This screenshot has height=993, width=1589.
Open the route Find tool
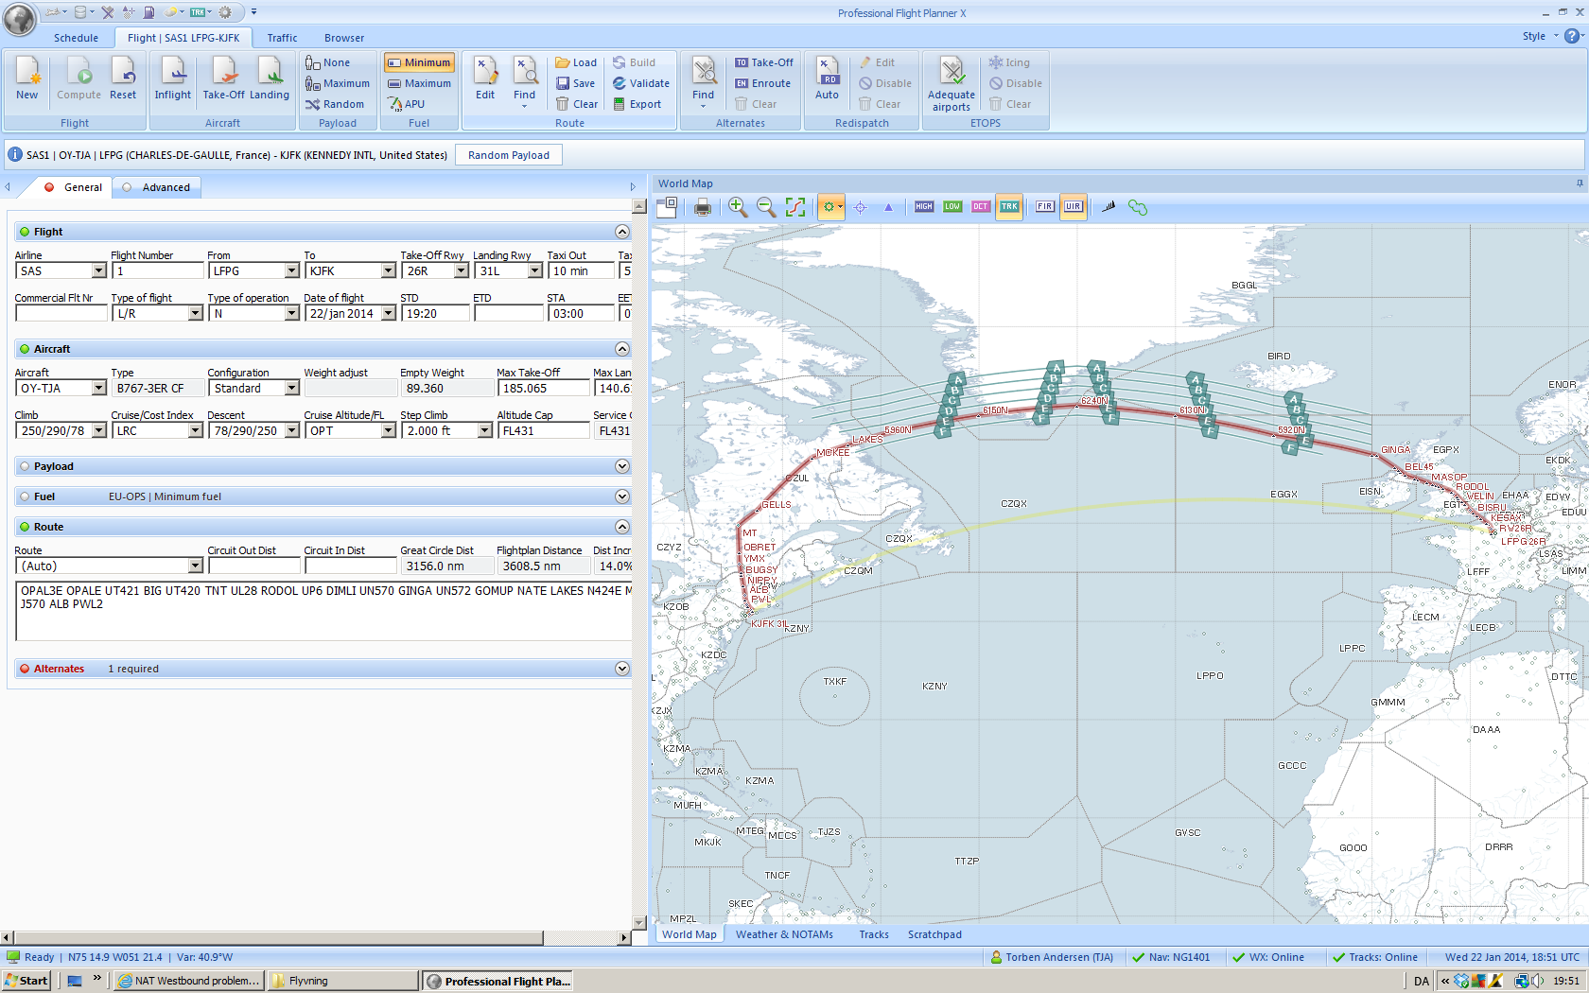525,81
